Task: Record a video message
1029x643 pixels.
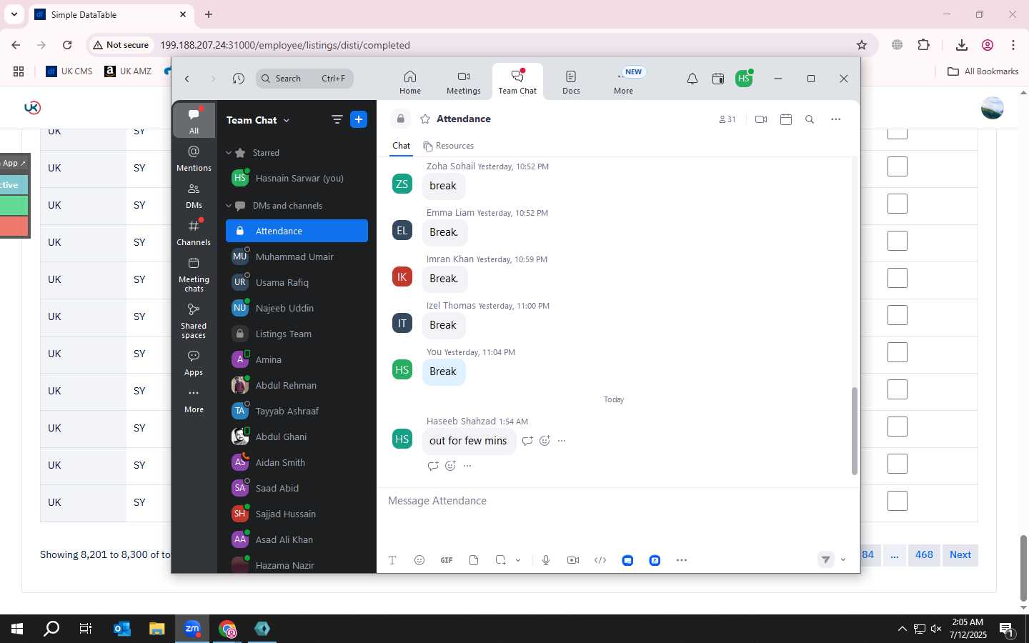Action: click(573, 560)
